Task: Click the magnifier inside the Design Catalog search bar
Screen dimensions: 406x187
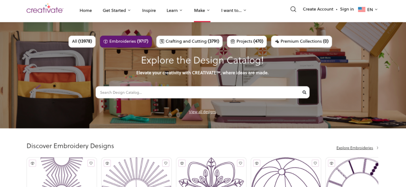Action: pyautogui.click(x=304, y=93)
